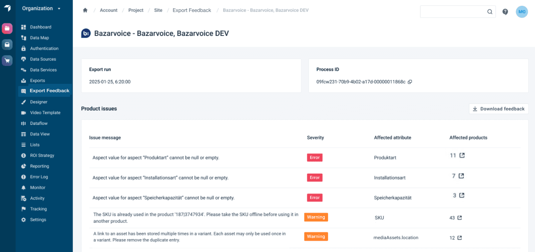Screen dimensions: 535x252
Task: Expand the Organization dropdown
Action: coord(41,8)
